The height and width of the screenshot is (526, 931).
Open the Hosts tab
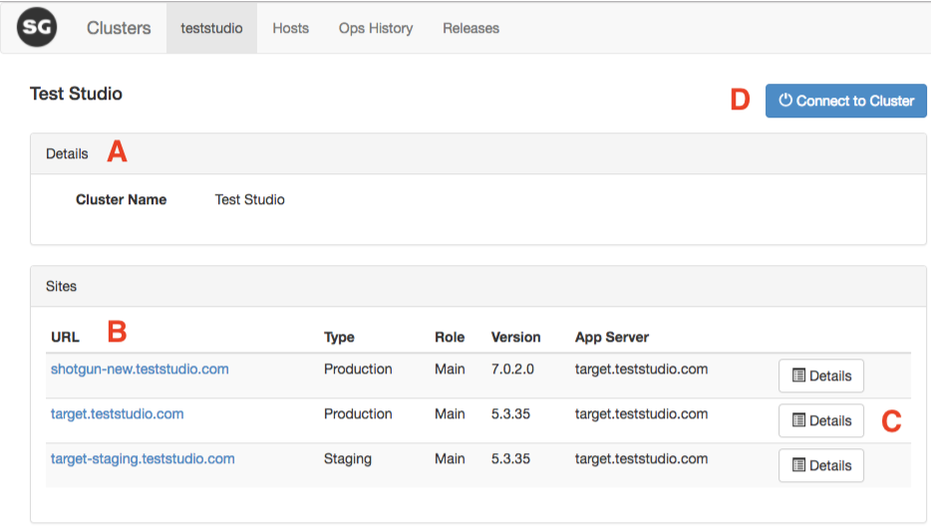(x=290, y=28)
